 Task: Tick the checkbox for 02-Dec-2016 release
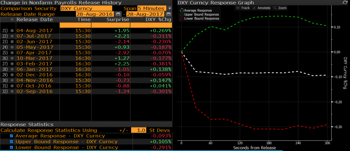click(12, 75)
